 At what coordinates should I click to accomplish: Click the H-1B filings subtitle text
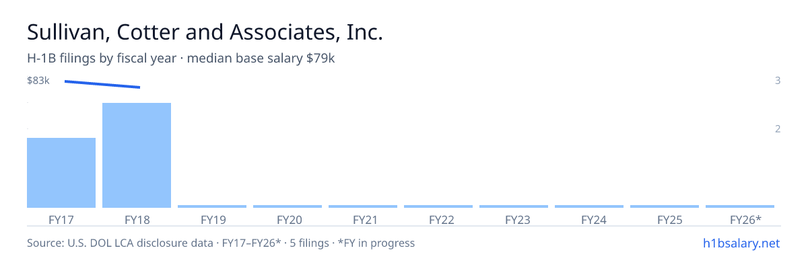tap(181, 59)
